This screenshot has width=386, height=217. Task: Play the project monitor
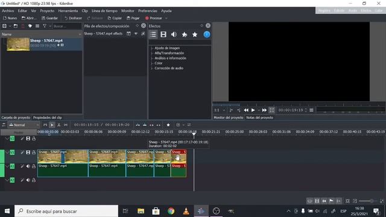(x=253, y=110)
